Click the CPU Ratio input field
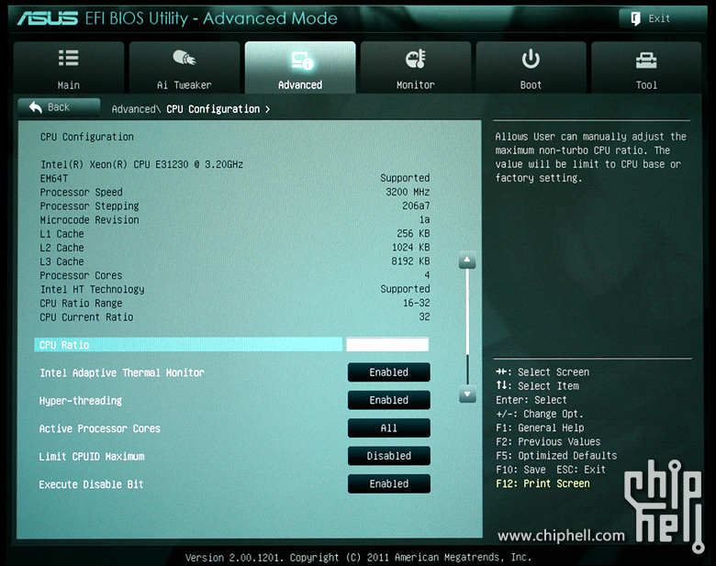716x566 pixels. (387, 345)
